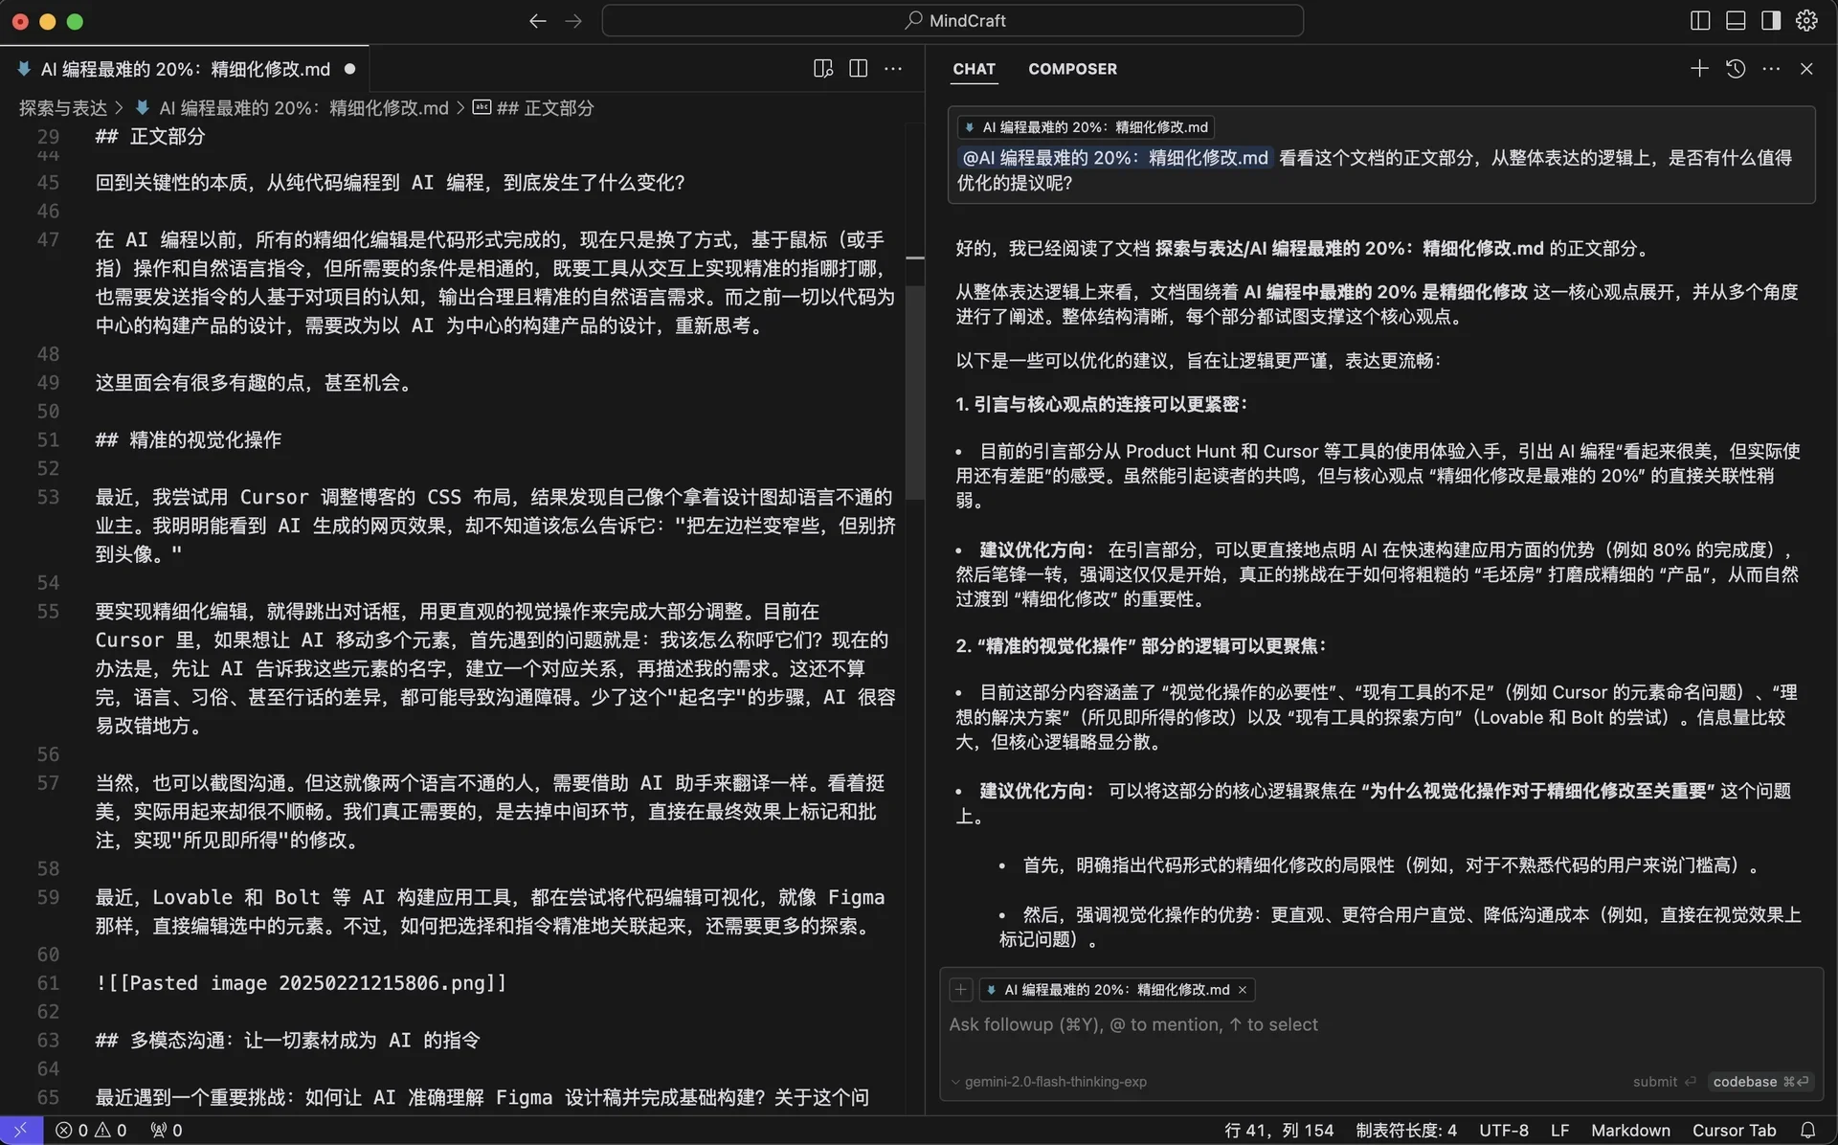This screenshot has height=1145, width=1838.
Task: Change LF end-of-line sequence
Action: 1559,1131
